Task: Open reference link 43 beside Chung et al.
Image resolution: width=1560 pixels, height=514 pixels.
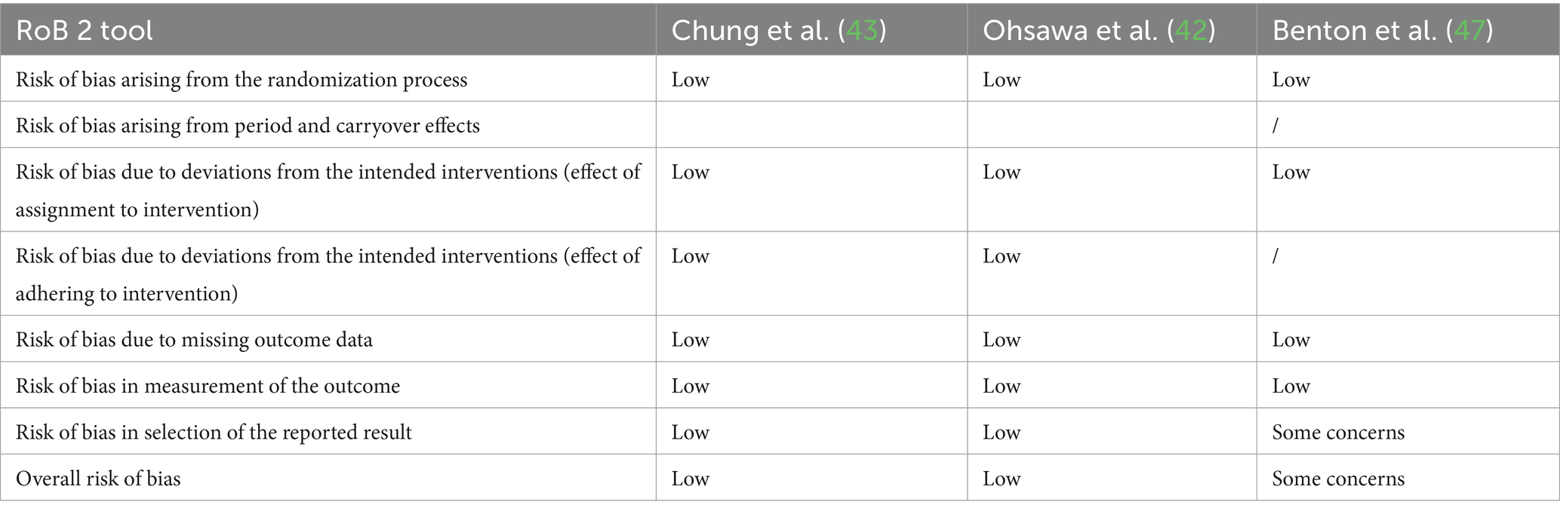Action: coord(862,30)
